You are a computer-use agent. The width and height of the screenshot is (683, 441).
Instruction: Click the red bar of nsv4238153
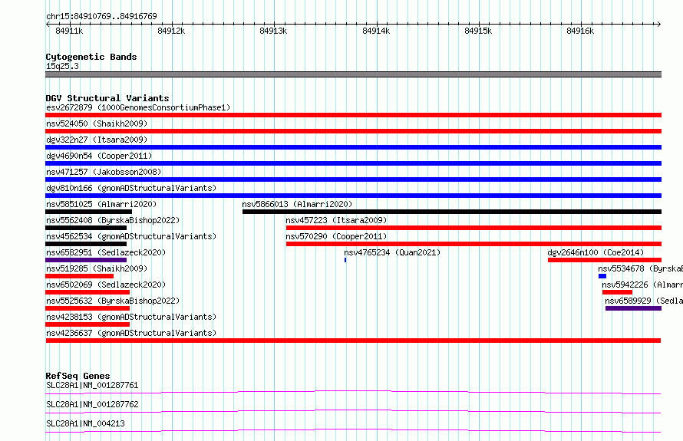pos(87,324)
